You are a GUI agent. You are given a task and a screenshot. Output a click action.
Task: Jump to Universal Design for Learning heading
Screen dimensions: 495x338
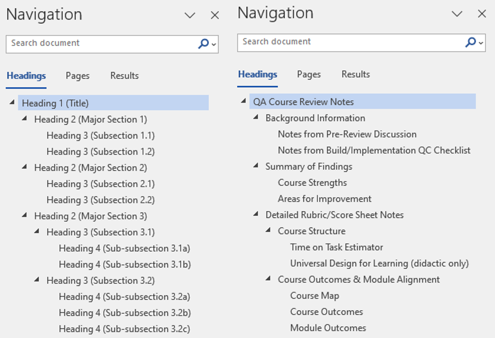click(379, 263)
